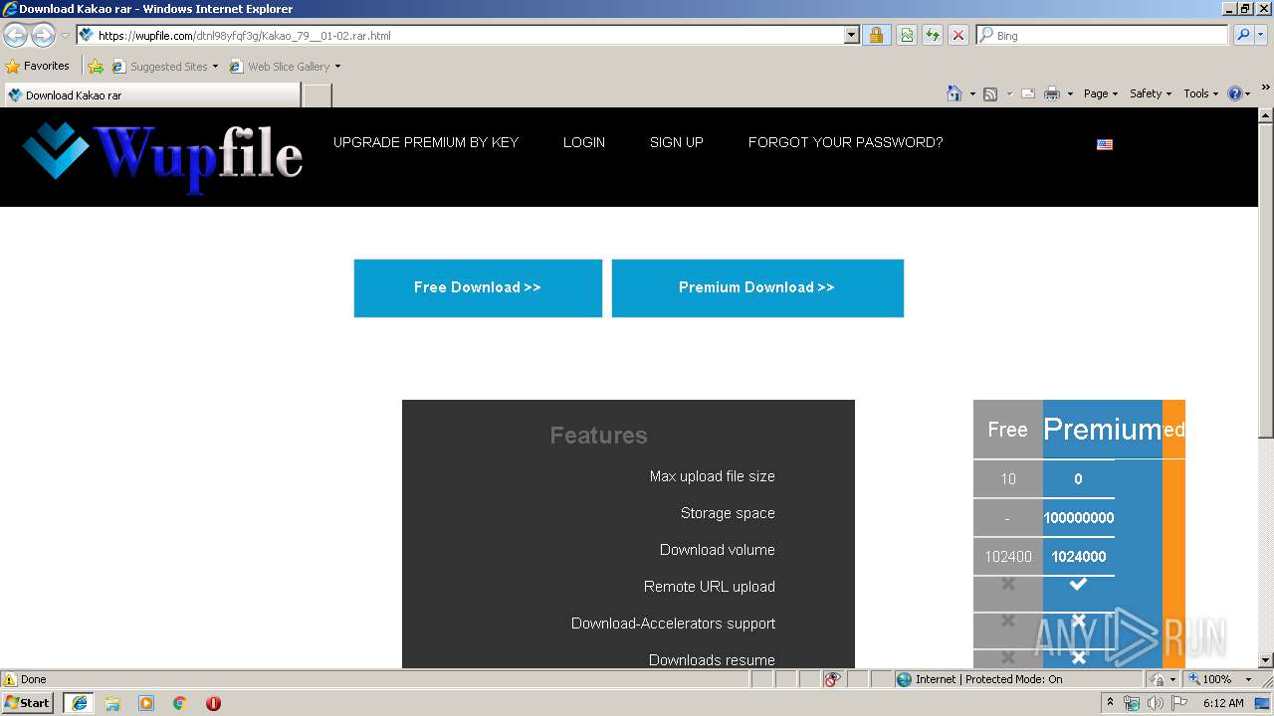The image size is (1274, 716).
Task: Show hidden tray icons arrow
Action: [x=1110, y=703]
